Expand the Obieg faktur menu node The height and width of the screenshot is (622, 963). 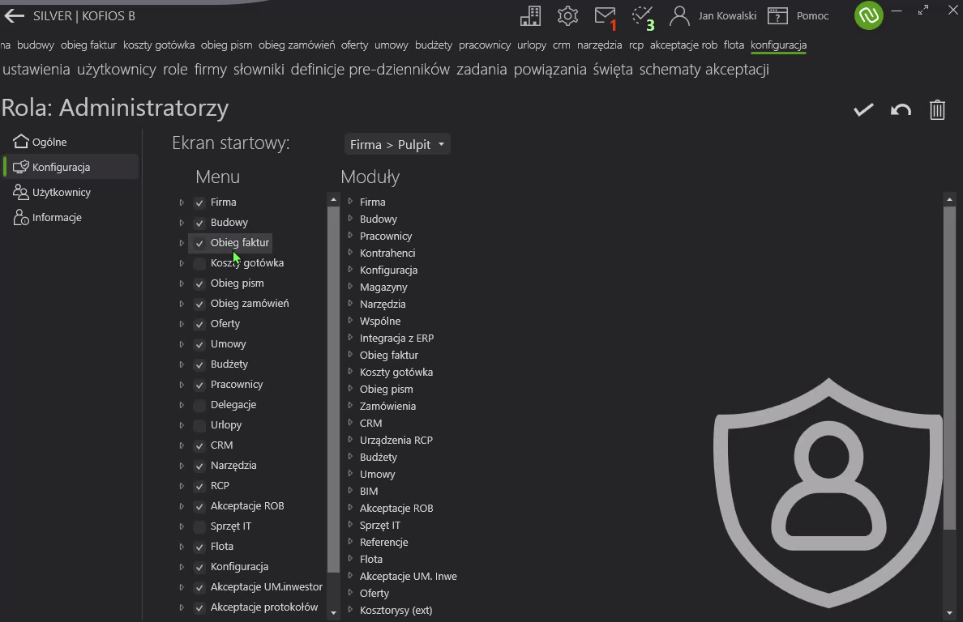coord(182,243)
